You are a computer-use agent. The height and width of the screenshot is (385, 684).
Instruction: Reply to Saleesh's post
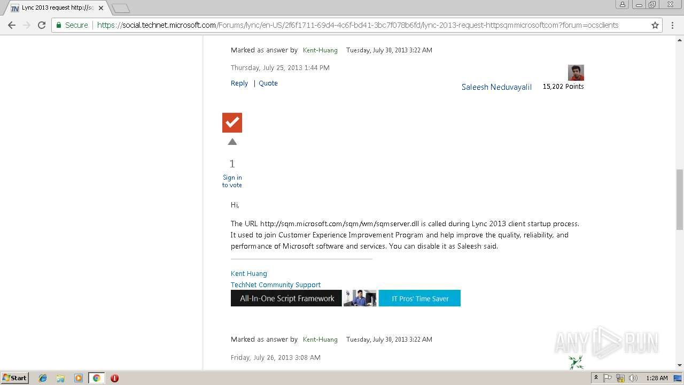tap(239, 83)
